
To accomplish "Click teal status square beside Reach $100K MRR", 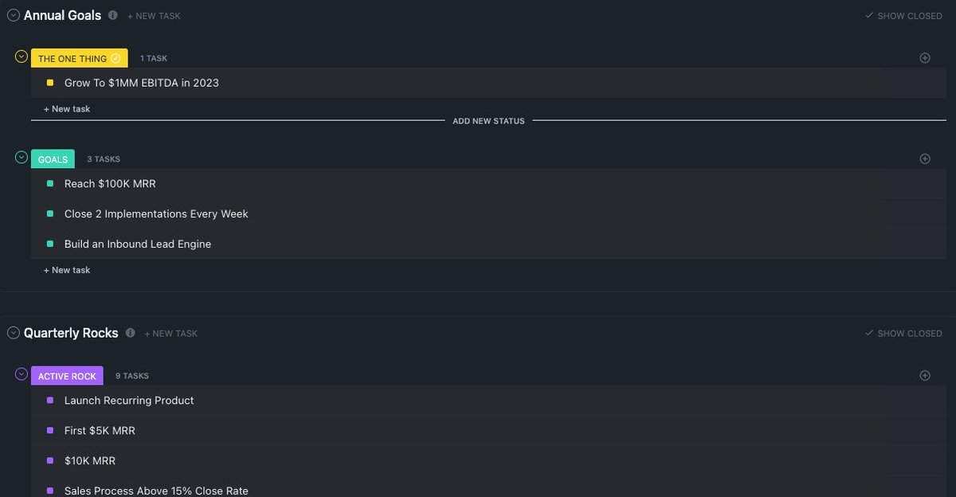I will [50, 183].
